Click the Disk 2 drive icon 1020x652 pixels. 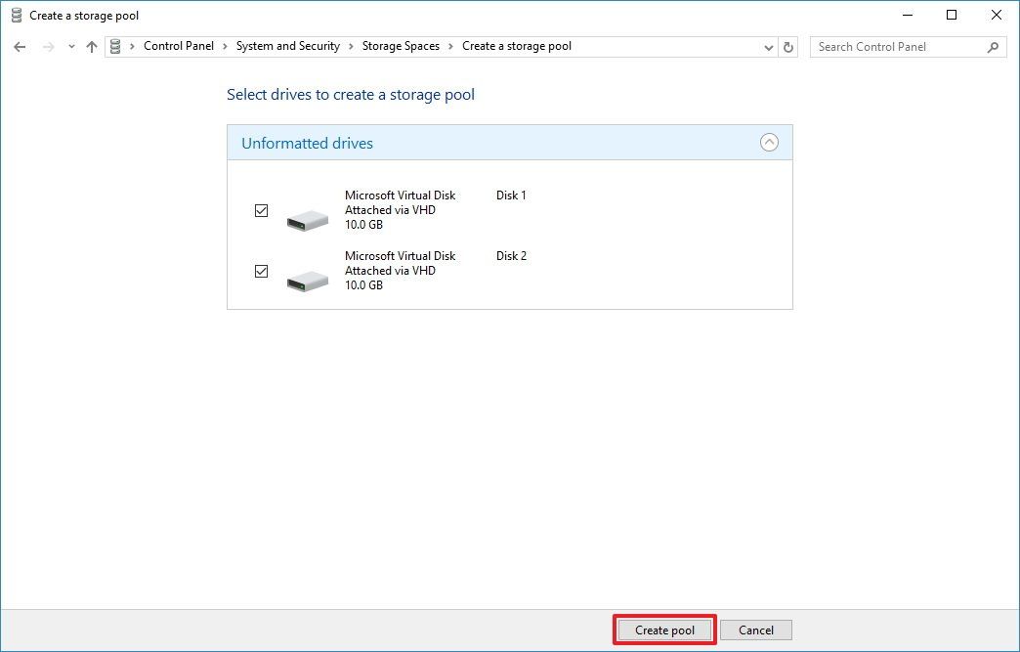click(x=307, y=278)
